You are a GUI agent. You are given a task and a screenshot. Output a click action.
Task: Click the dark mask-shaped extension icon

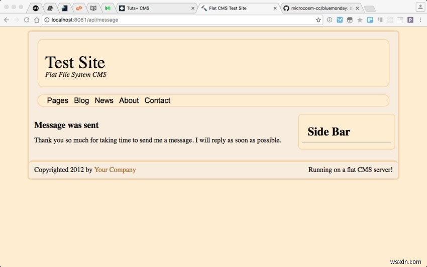click(350, 20)
